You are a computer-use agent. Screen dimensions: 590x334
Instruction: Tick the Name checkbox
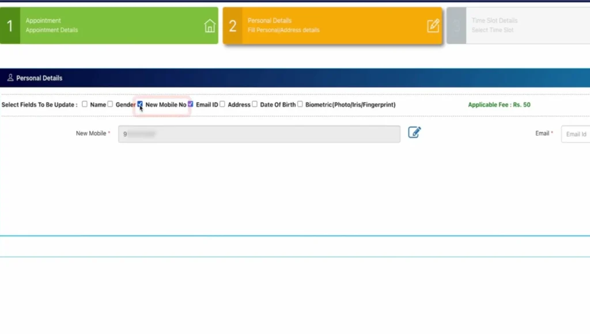pyautogui.click(x=85, y=104)
